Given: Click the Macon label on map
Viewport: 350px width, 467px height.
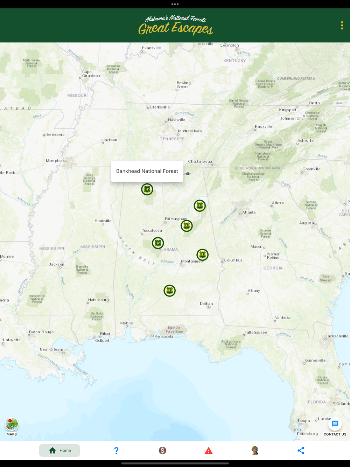Looking at the screenshot, I should coord(256,247).
